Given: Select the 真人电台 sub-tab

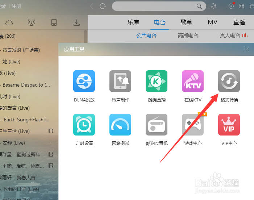Looking at the screenshot, I should 230,36.
